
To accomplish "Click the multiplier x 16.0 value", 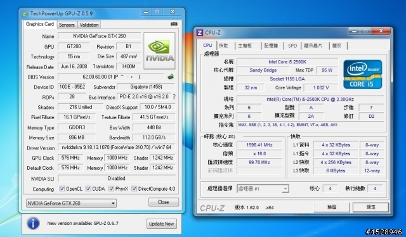I will click(259, 153).
